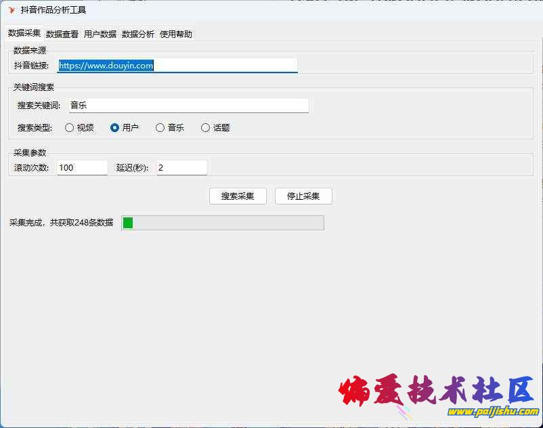The width and height of the screenshot is (543, 428).
Task: Click the 采集完成 status message text
Action: point(62,223)
